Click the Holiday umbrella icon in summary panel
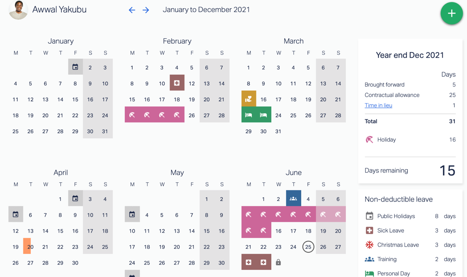Viewport: 467px width, 277px height. coord(369,139)
